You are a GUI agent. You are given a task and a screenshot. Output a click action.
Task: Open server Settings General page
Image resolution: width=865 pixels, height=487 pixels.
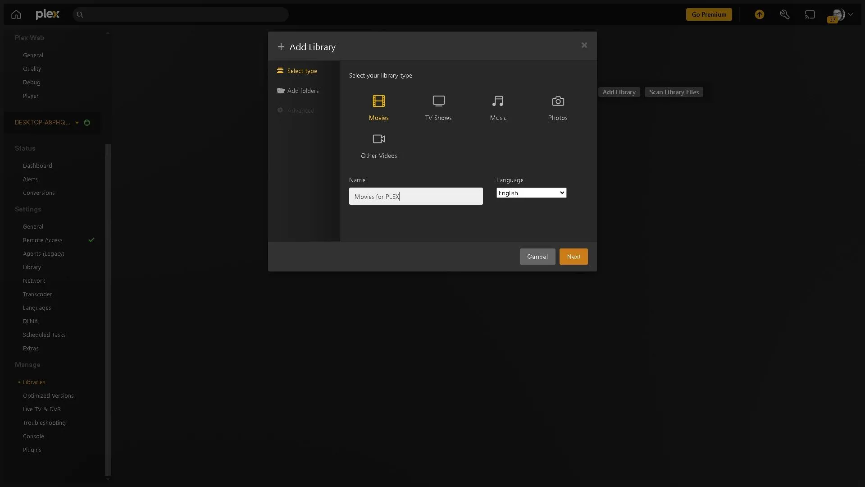tap(33, 226)
